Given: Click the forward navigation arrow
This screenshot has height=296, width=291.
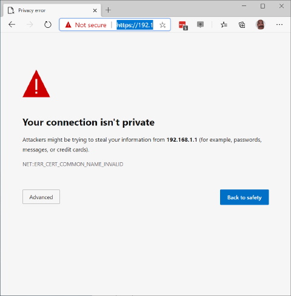Looking at the screenshot, I should (x=30, y=25).
